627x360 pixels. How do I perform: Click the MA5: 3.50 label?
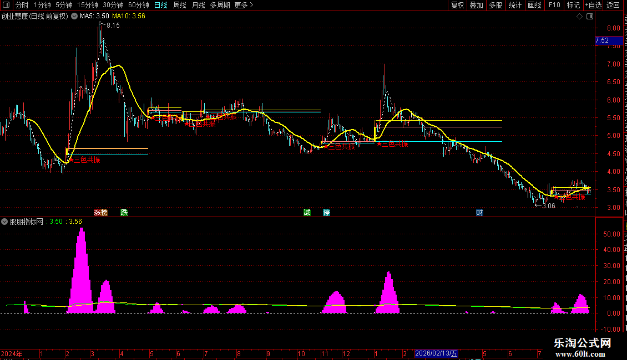pos(94,17)
